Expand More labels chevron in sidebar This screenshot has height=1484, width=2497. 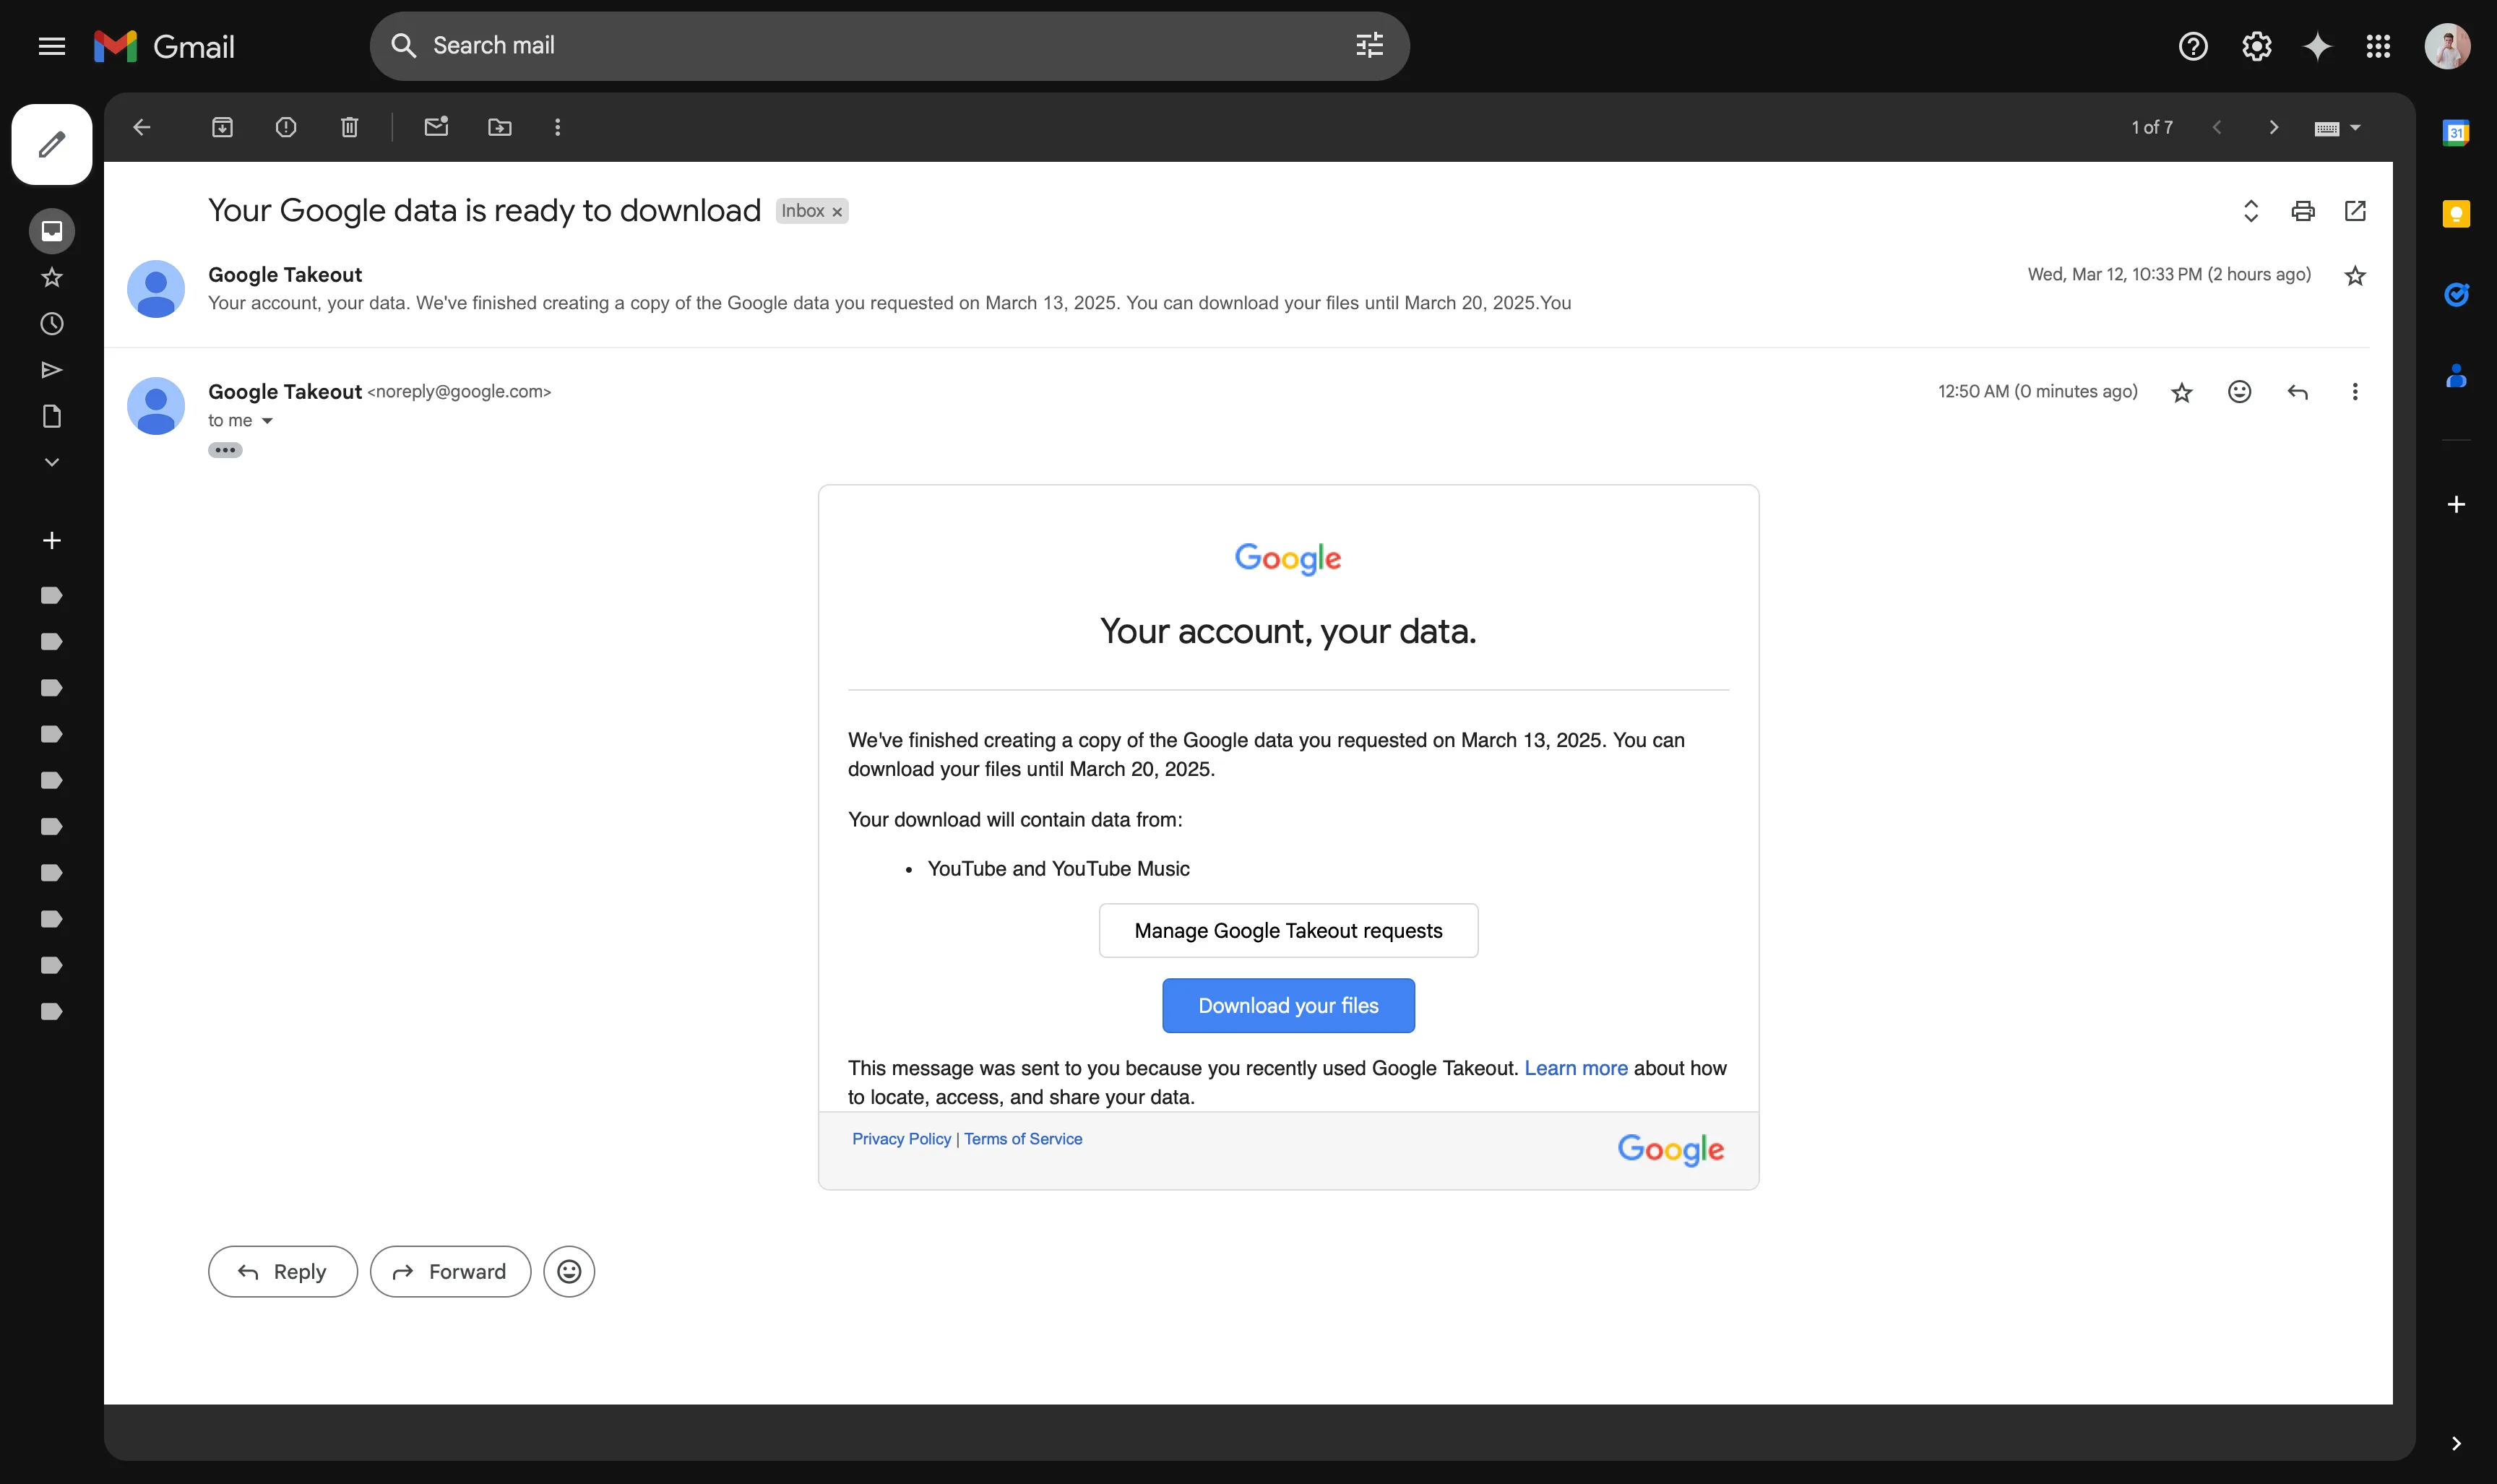[x=52, y=462]
